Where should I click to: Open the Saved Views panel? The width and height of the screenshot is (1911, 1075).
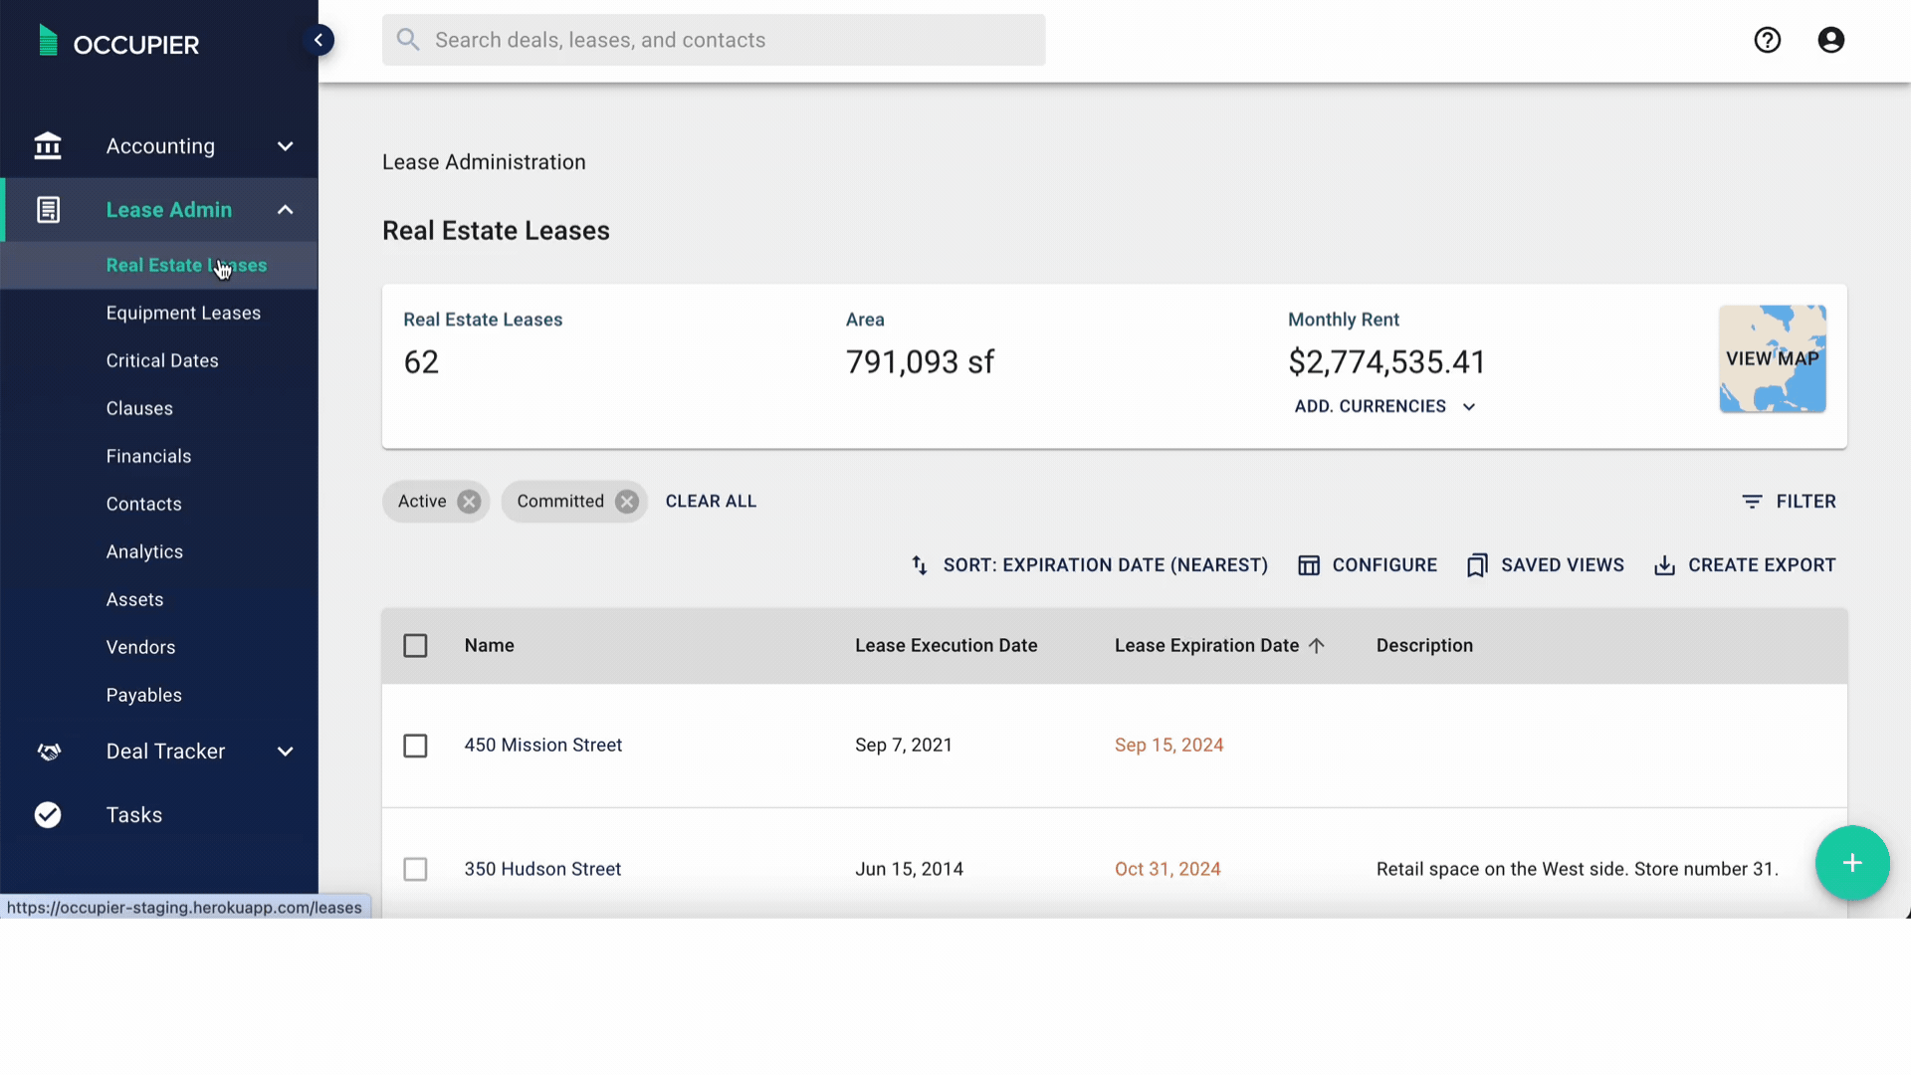[x=1545, y=564]
